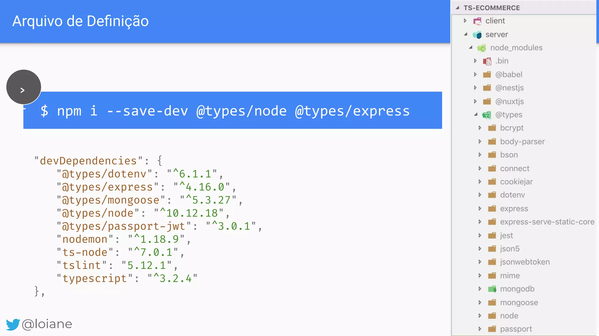The height and width of the screenshot is (336, 599).
Task: Click the cookiejar folder icon
Action: [492, 182]
